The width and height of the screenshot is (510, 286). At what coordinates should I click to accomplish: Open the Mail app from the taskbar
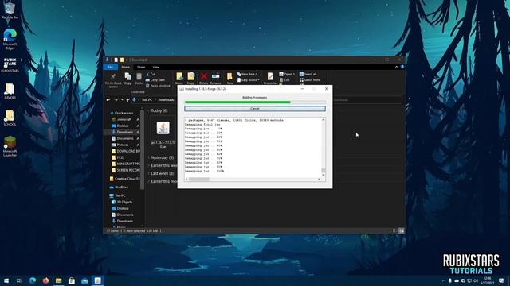point(84,280)
